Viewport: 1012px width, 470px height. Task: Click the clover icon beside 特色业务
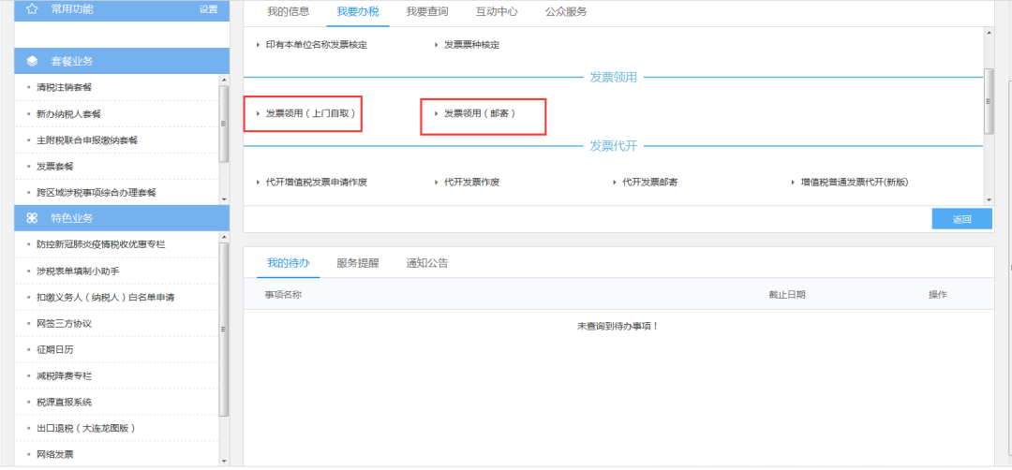click(x=32, y=218)
